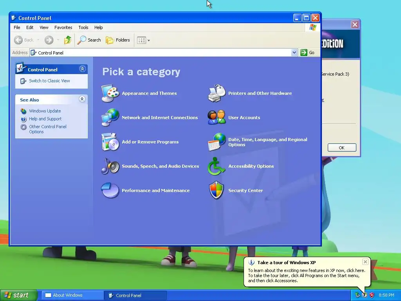This screenshot has width=401, height=301.
Task: Click the Control Panel taskbar button
Action: tap(135, 295)
